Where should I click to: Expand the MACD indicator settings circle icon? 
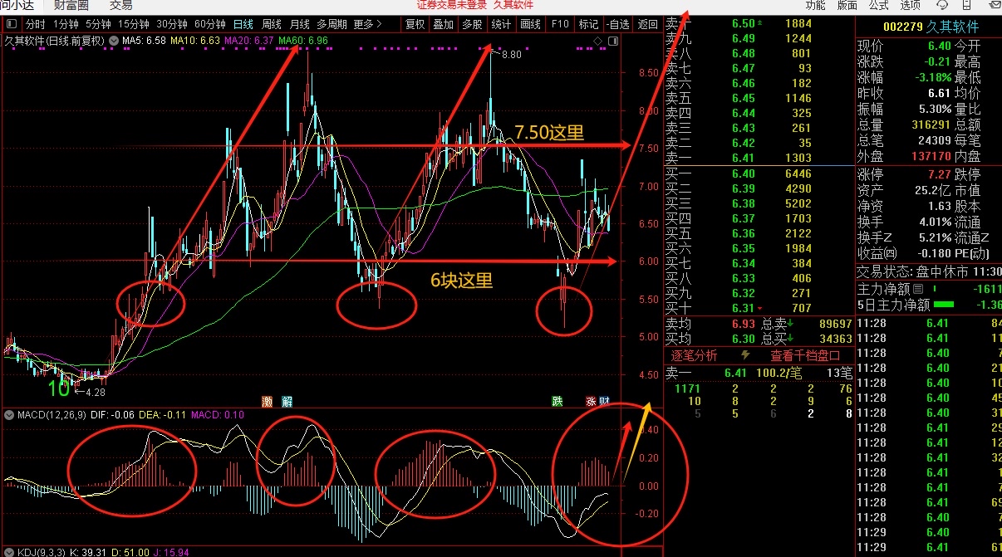10,414
